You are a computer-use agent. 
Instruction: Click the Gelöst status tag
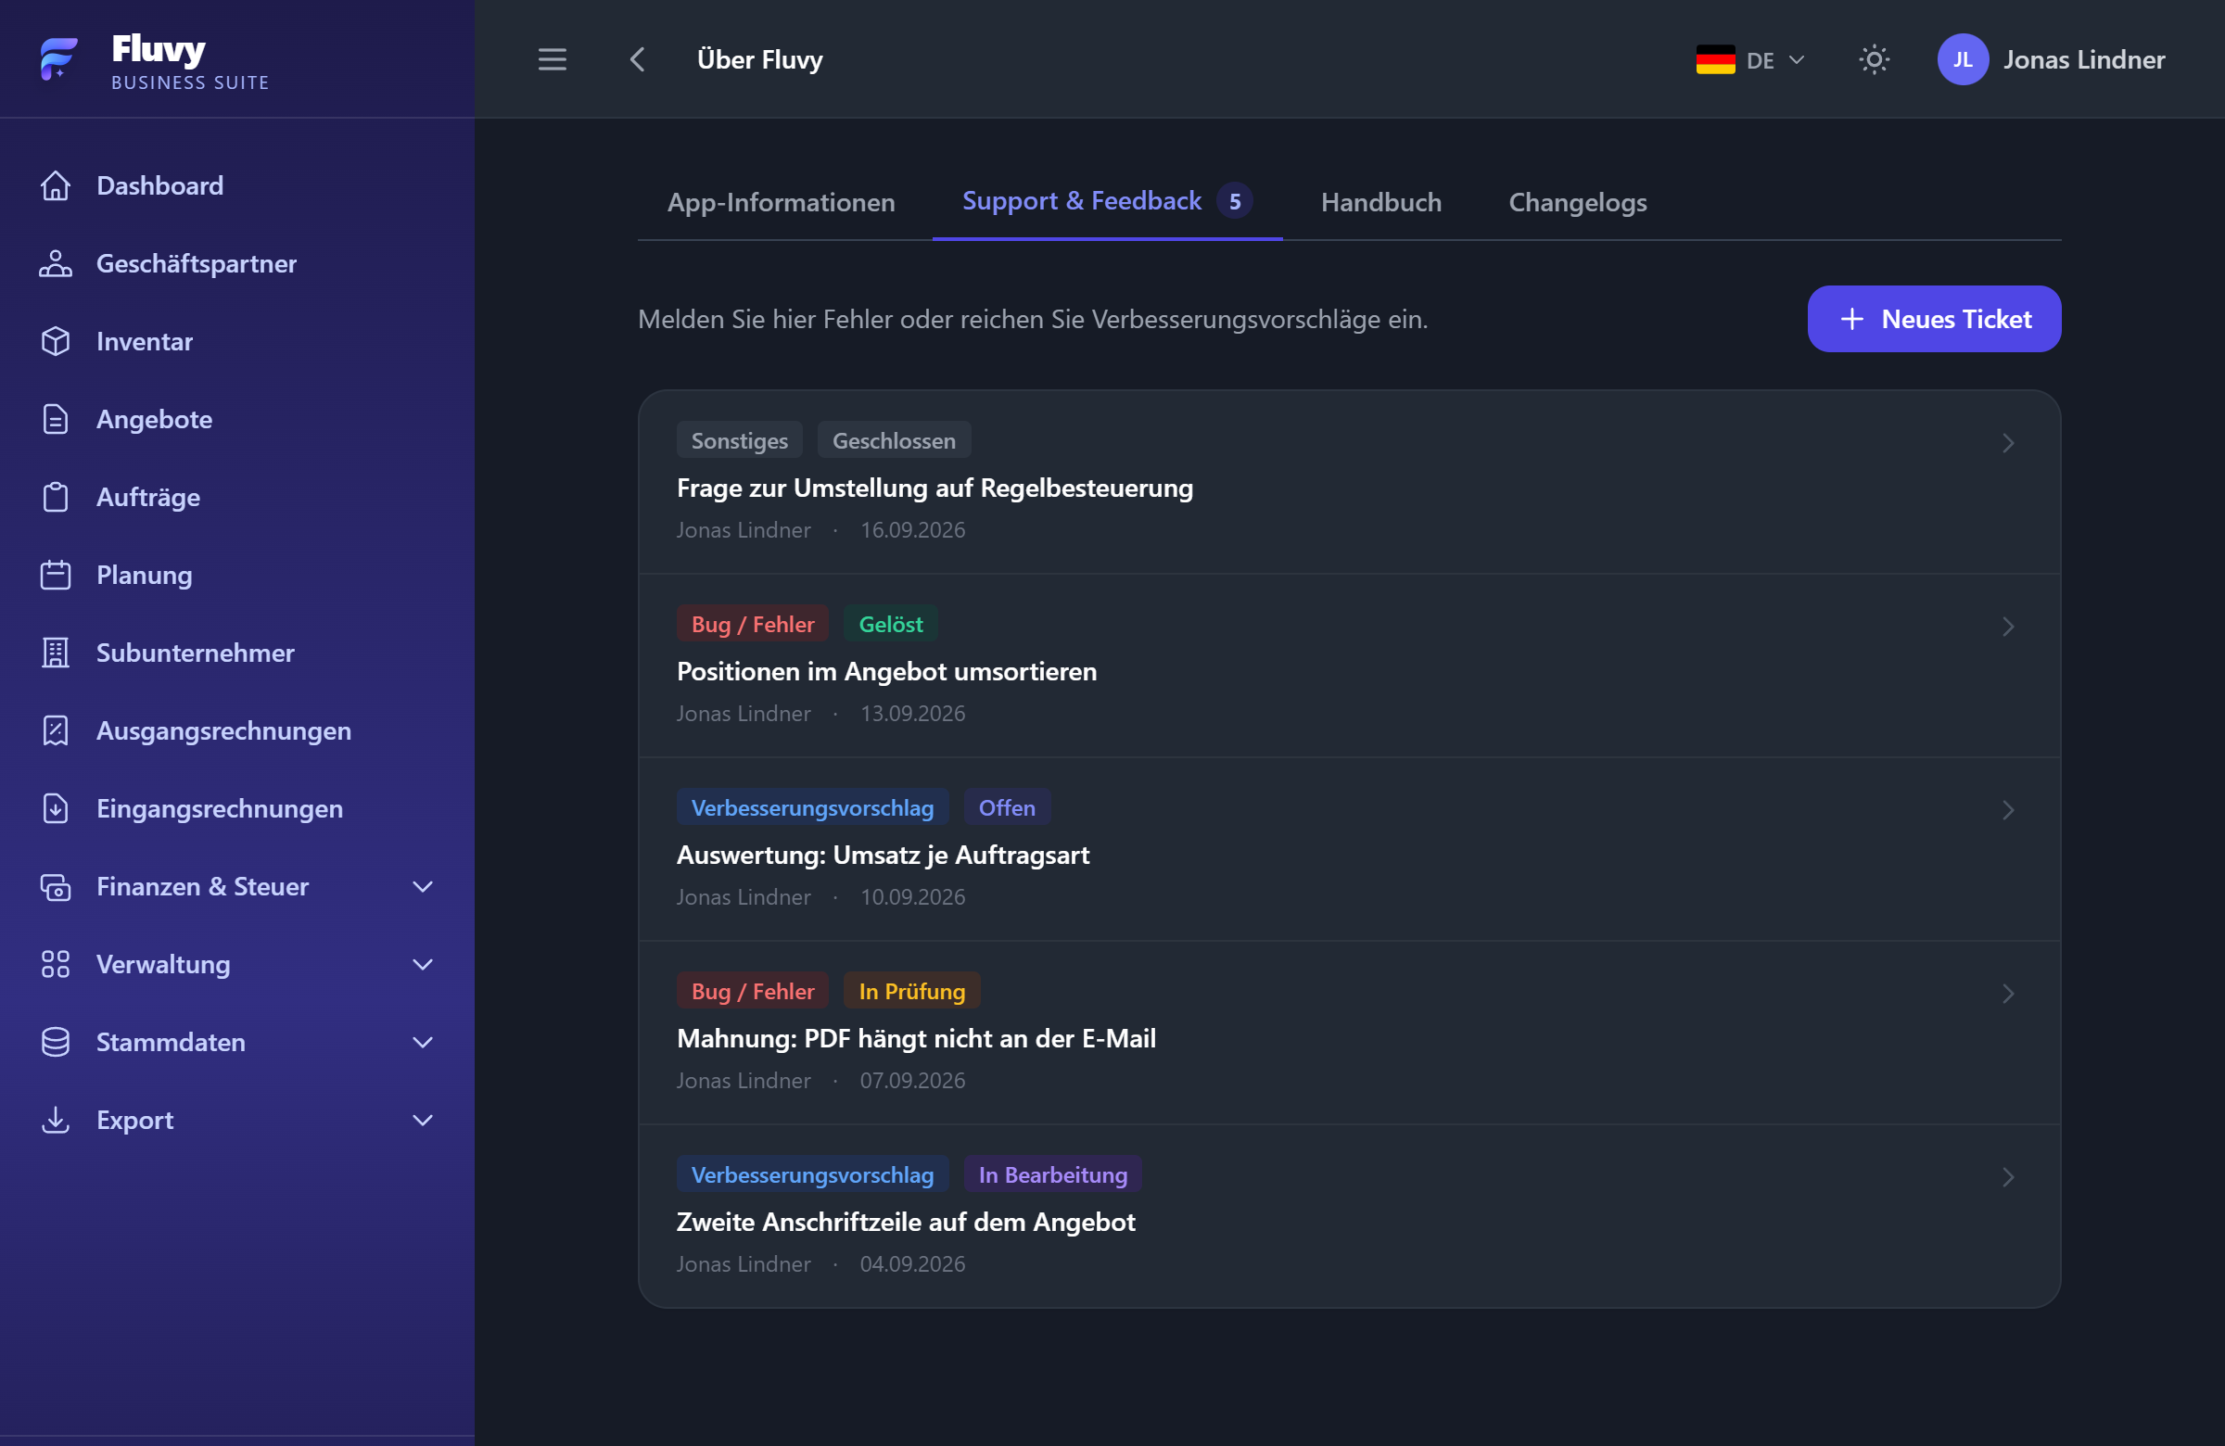coord(890,624)
